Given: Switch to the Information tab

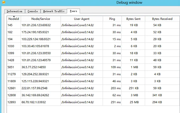Looking at the screenshot, I should [15, 11].
